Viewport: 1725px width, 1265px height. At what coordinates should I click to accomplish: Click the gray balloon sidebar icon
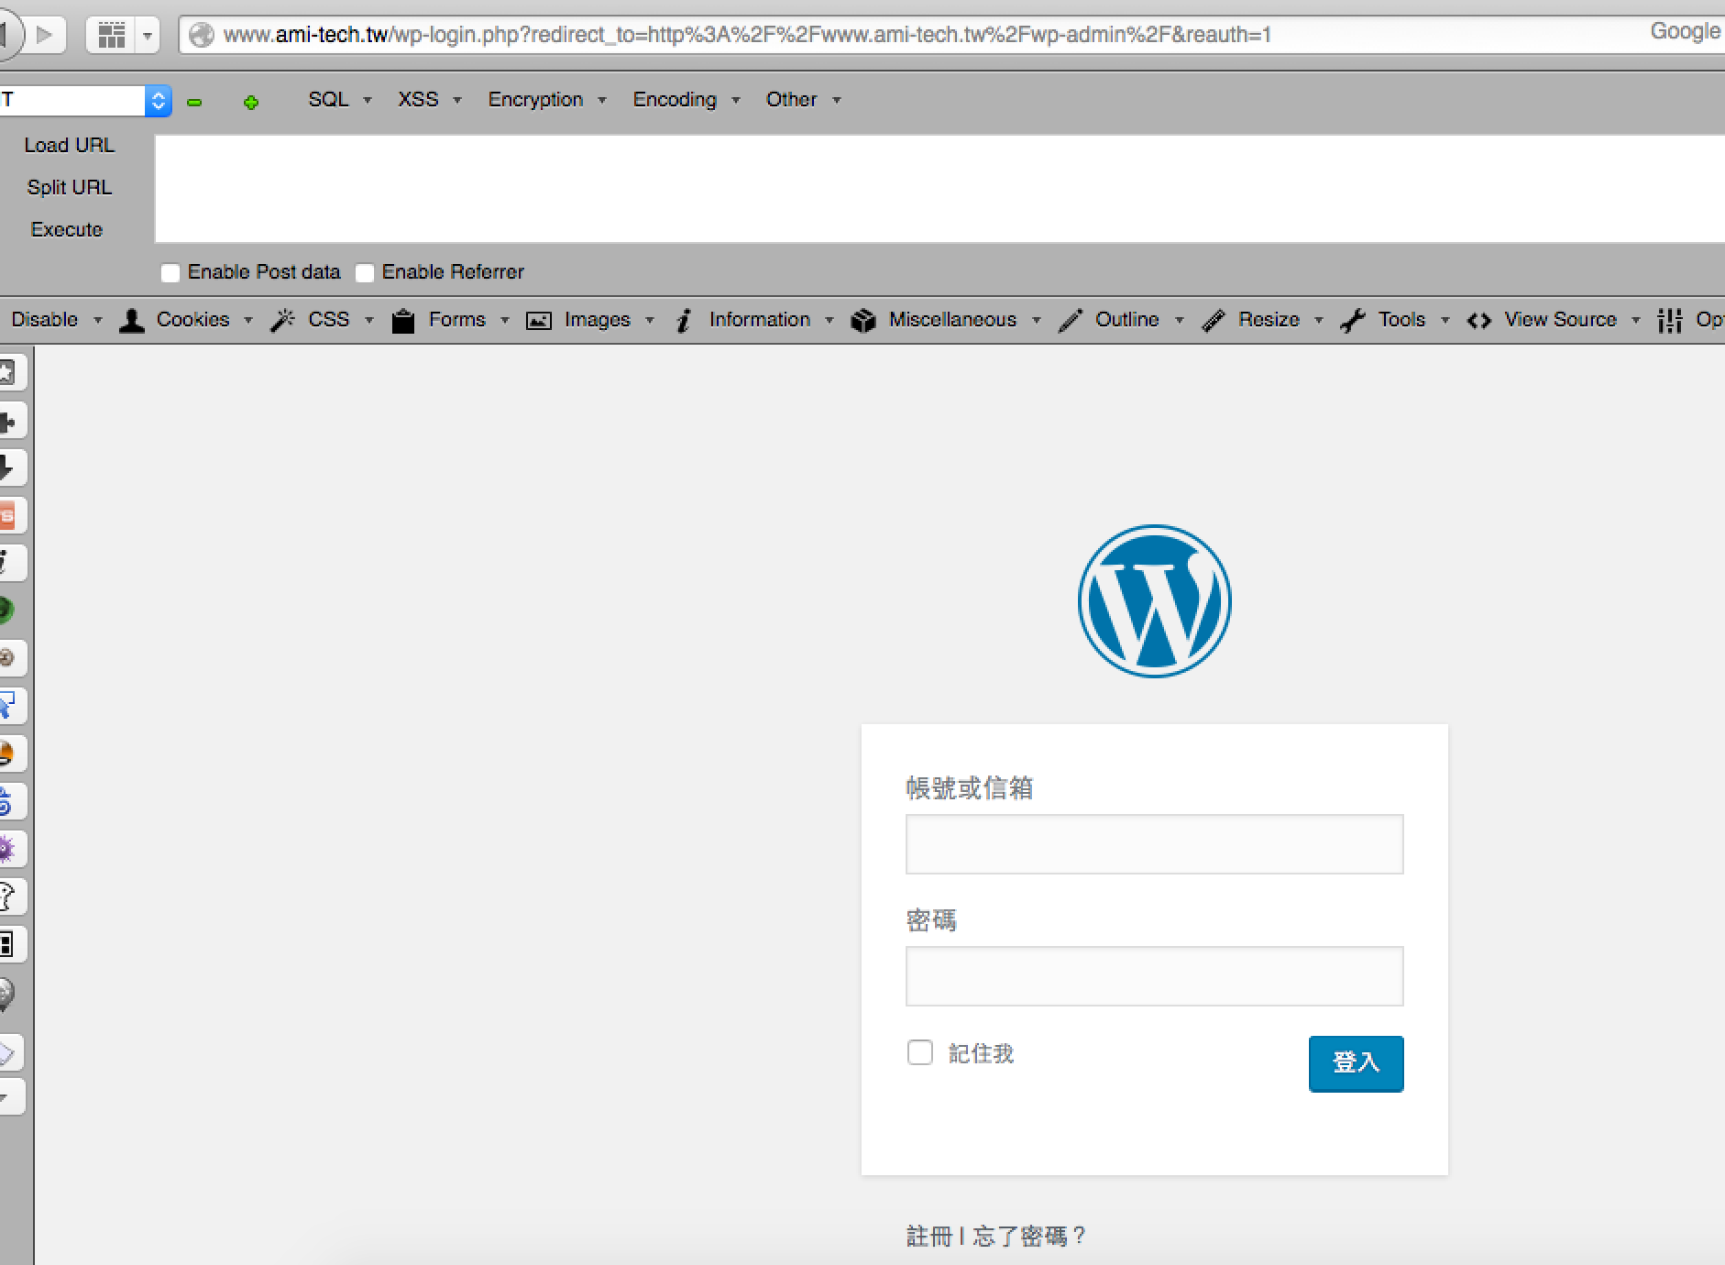pos(7,994)
